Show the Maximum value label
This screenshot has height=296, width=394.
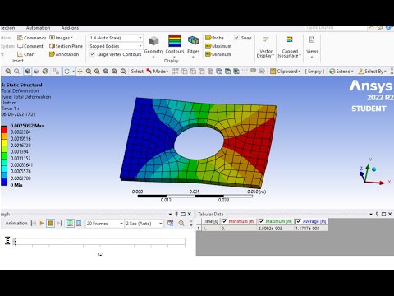(x=218, y=46)
